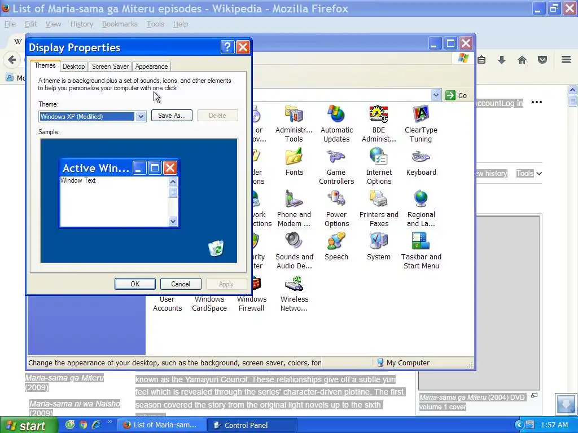Open User Accounts label
The width and height of the screenshot is (578, 433).
click(x=167, y=303)
